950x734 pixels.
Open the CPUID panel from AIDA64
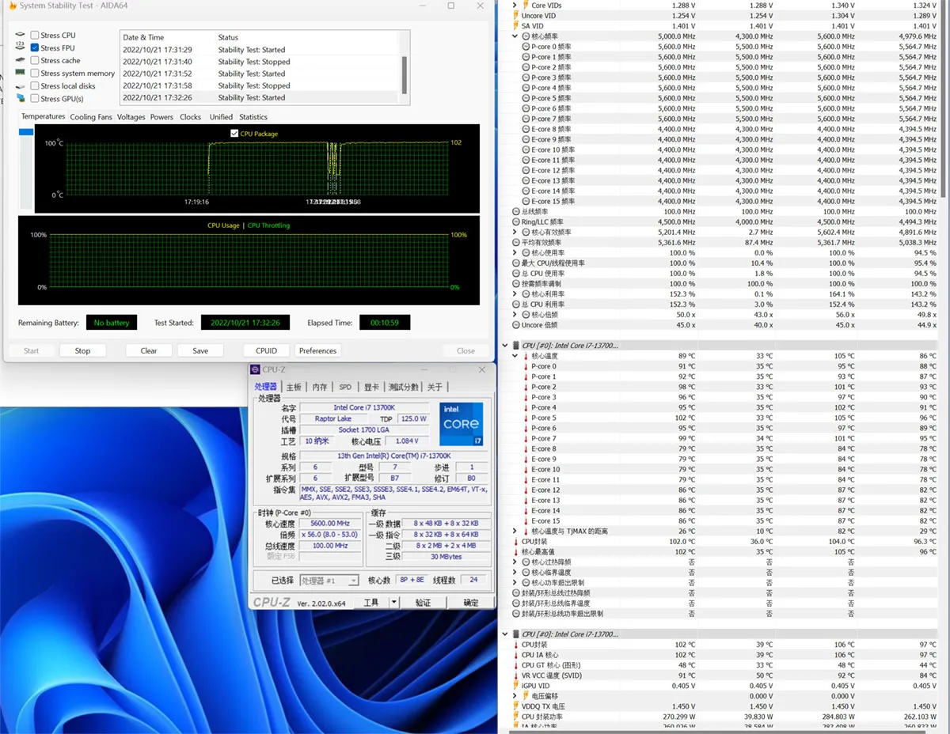pyautogui.click(x=266, y=350)
